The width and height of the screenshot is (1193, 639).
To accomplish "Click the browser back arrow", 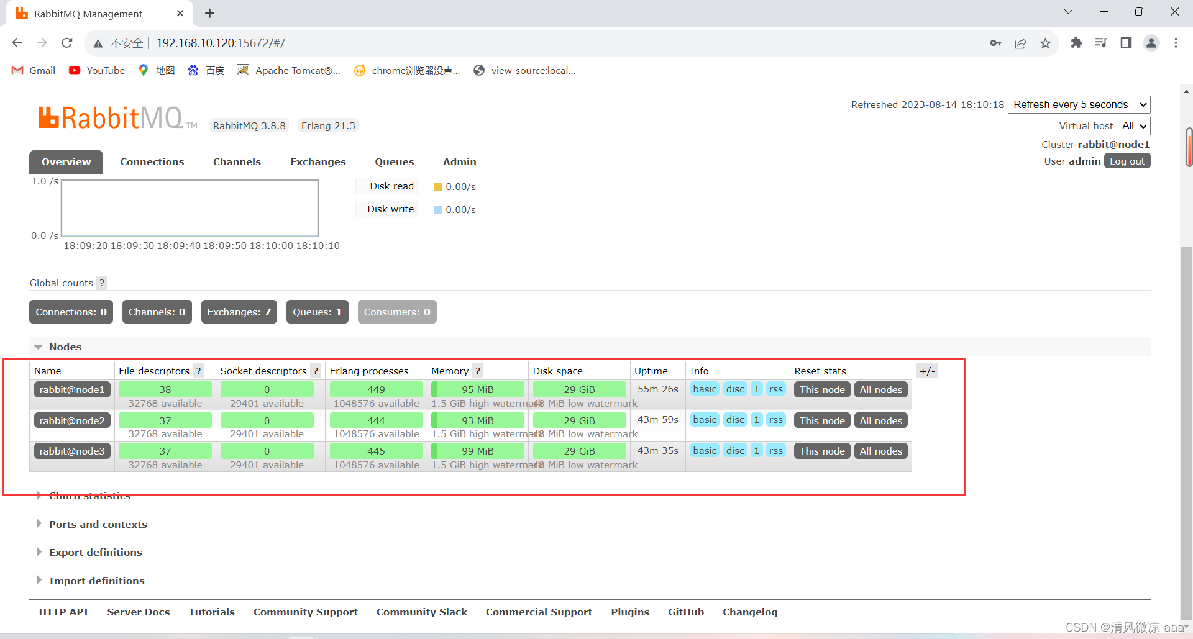I will point(17,43).
